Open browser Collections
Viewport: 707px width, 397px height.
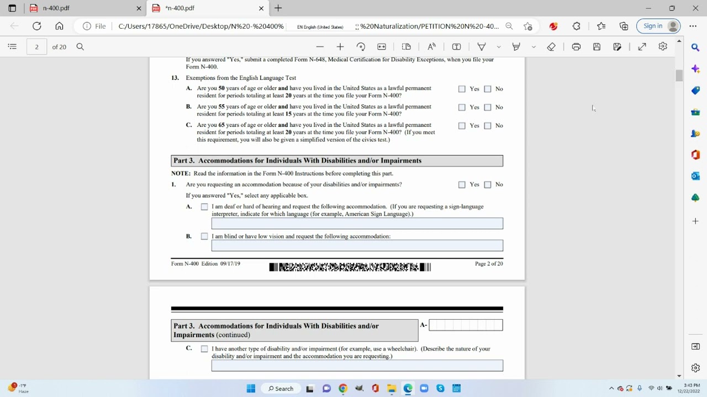pyautogui.click(x=624, y=26)
